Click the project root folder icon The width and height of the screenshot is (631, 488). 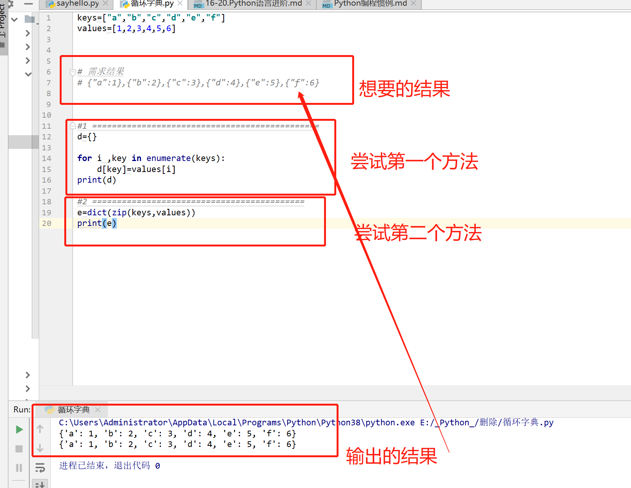pyautogui.click(x=30, y=19)
